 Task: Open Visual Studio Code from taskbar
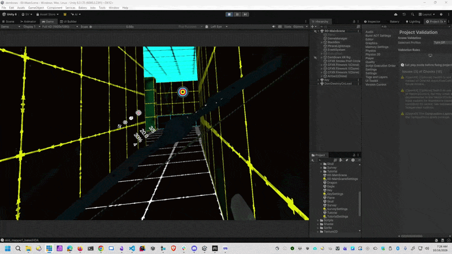pyautogui.click(x=132, y=248)
